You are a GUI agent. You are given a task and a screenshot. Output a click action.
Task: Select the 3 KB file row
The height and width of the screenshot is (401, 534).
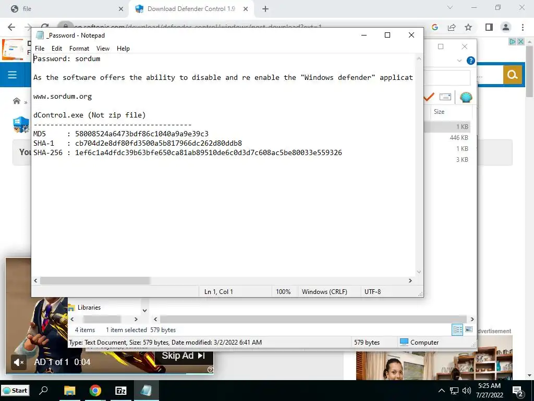tap(448, 160)
